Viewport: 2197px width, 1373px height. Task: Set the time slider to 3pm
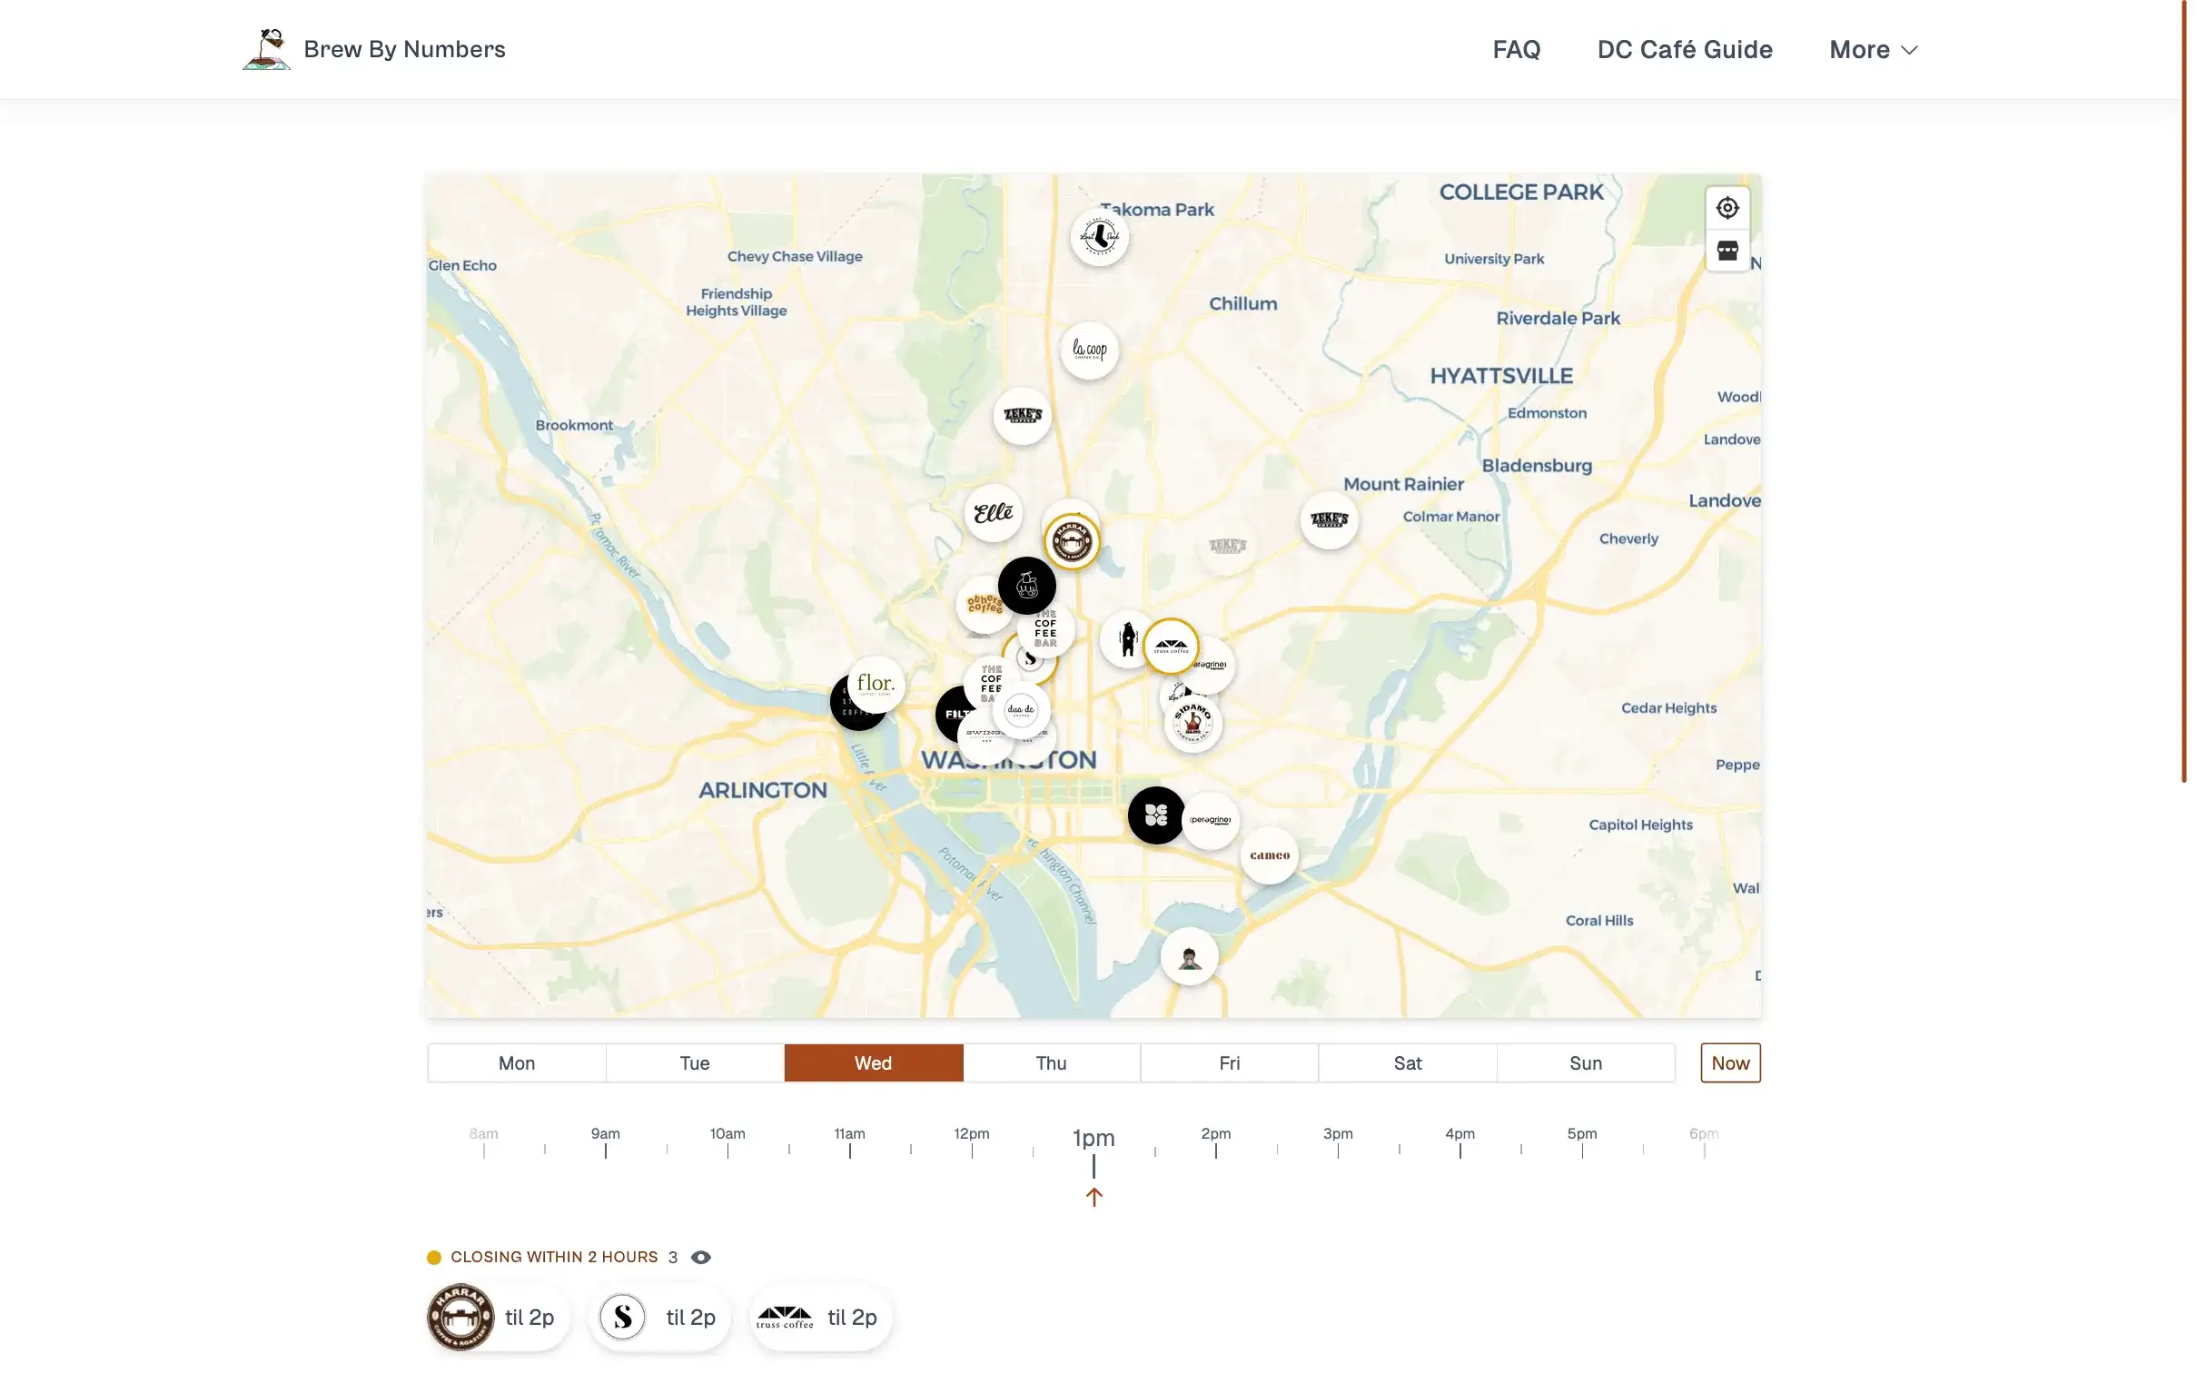(x=1338, y=1141)
